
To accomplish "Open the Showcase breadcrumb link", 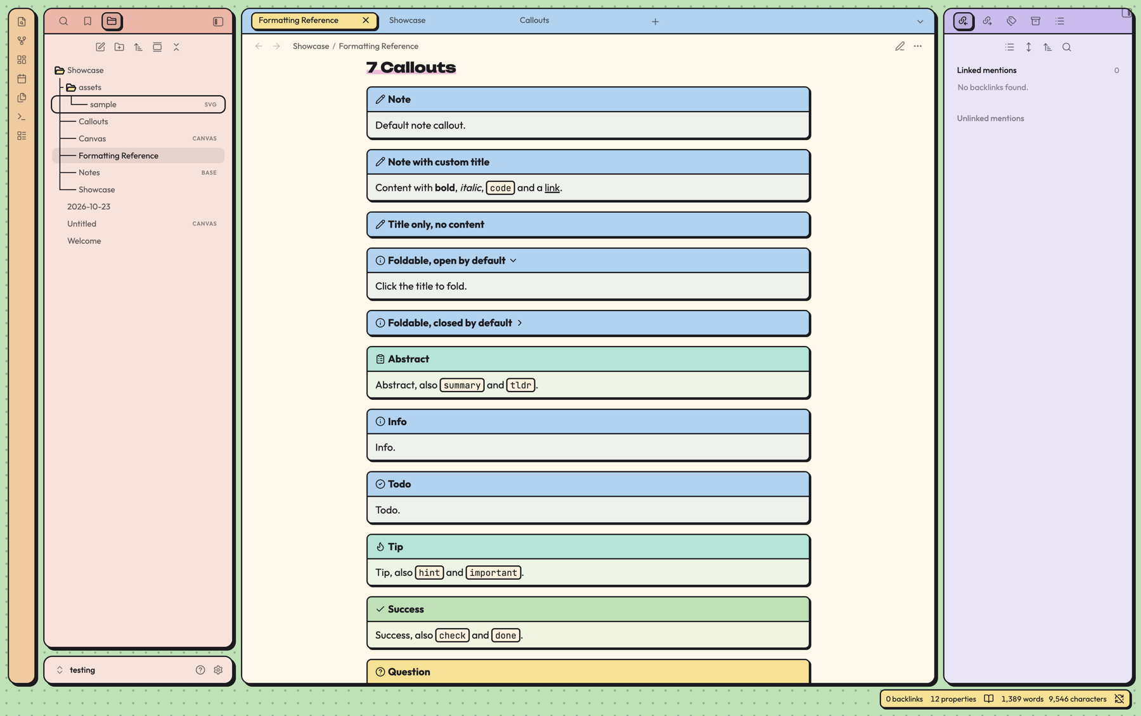I will tap(311, 46).
